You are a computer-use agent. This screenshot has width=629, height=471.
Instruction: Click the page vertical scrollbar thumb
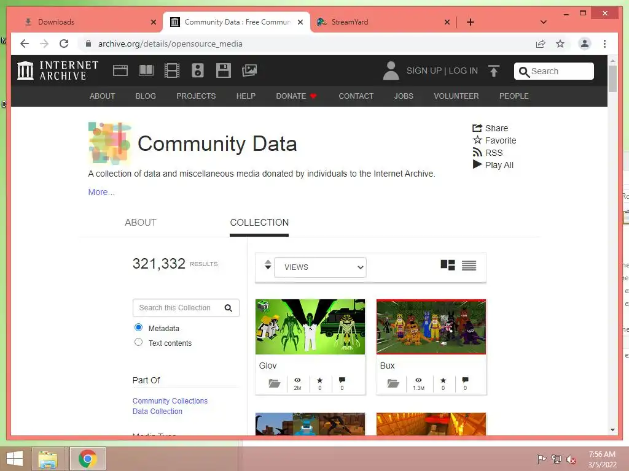point(612,78)
